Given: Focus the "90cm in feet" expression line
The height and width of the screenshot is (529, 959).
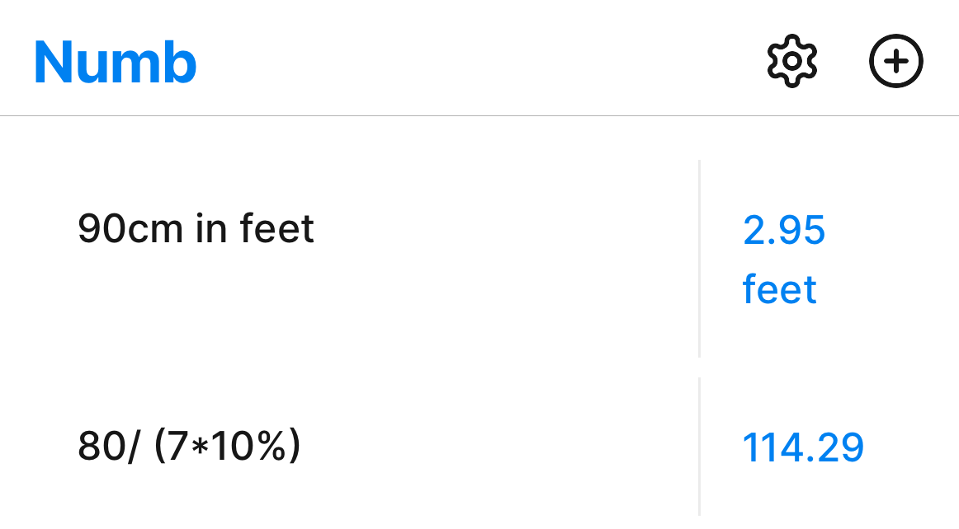Looking at the screenshot, I should (196, 228).
